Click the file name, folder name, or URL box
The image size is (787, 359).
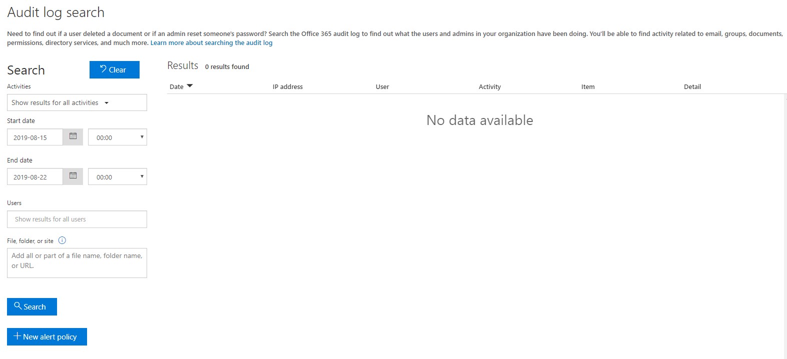point(77,263)
